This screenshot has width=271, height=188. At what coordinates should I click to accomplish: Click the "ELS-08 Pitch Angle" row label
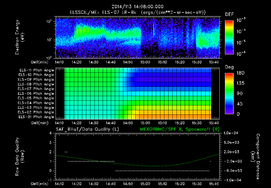(36, 84)
